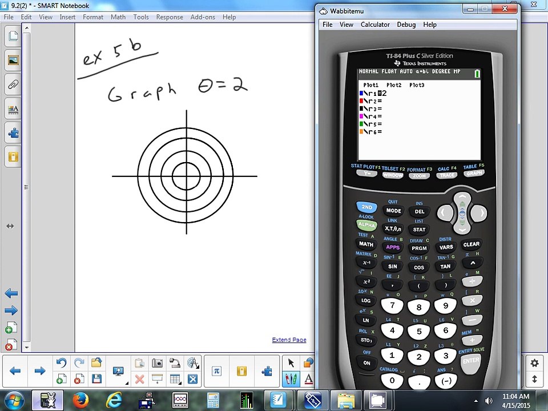Click the taskbar volume speaker icon
Image resolution: width=548 pixels, height=411 pixels.
pos(489,401)
